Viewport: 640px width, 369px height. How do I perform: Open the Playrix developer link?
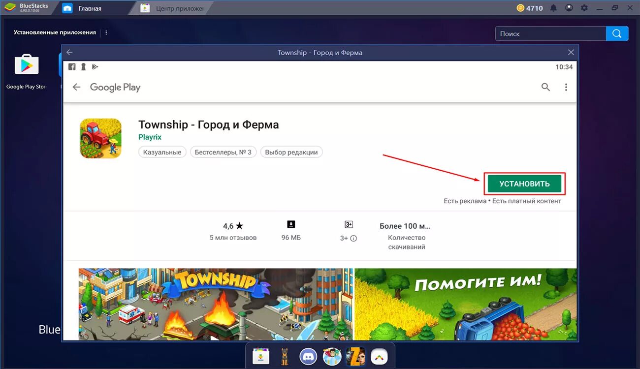pyautogui.click(x=150, y=137)
